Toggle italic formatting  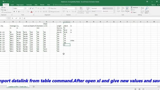16,11
